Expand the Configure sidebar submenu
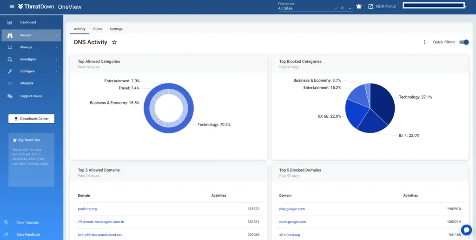Screen dimensions: 476x240 click(x=56, y=71)
